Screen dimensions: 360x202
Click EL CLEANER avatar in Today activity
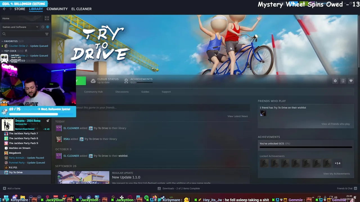point(59,128)
